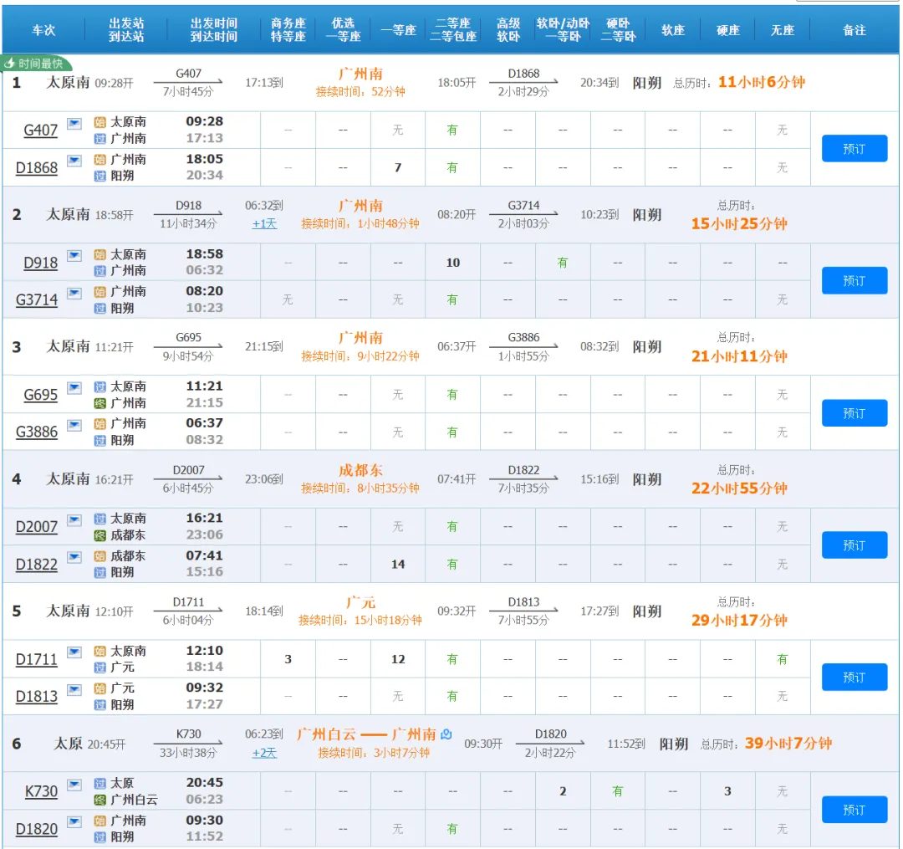Open the dropdown icon next to G3886

tap(74, 425)
